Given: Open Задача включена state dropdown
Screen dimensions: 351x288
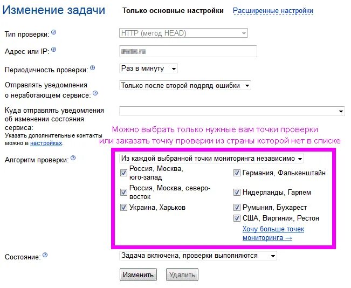Looking at the screenshot, I should point(198,256).
